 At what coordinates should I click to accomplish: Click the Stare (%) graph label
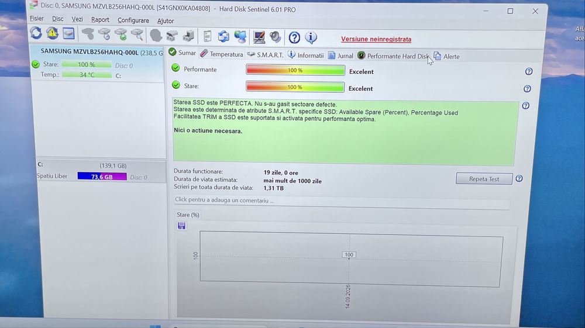tap(188, 215)
